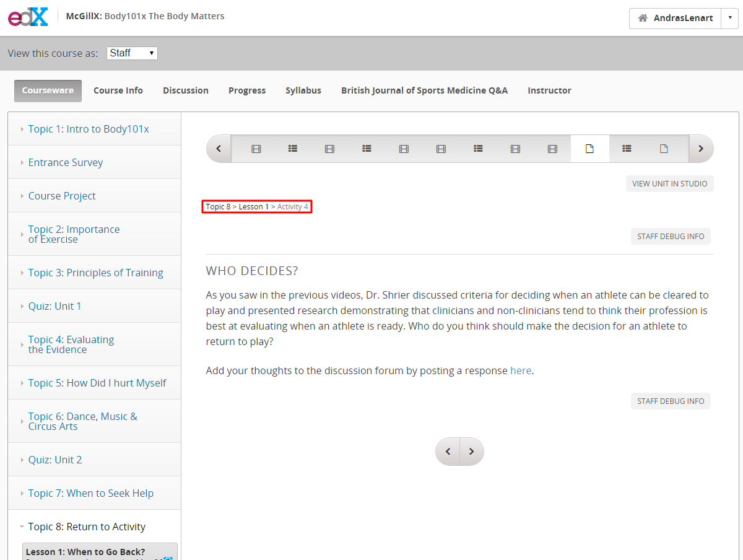Viewport: 743px width, 560px height.
Task: Click the upper Staff Debug Info button
Action: coord(671,236)
